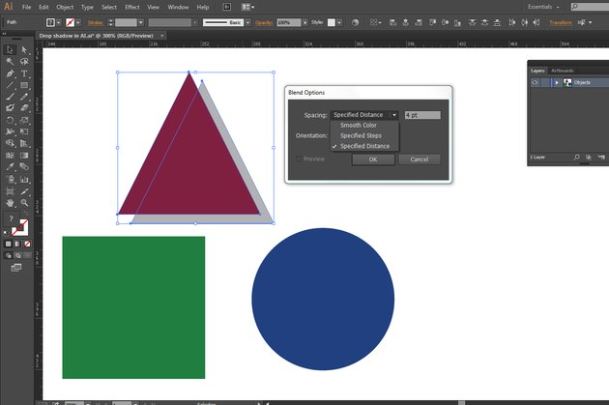Open the Window menu
This screenshot has width=609, height=405.
click(x=178, y=7)
